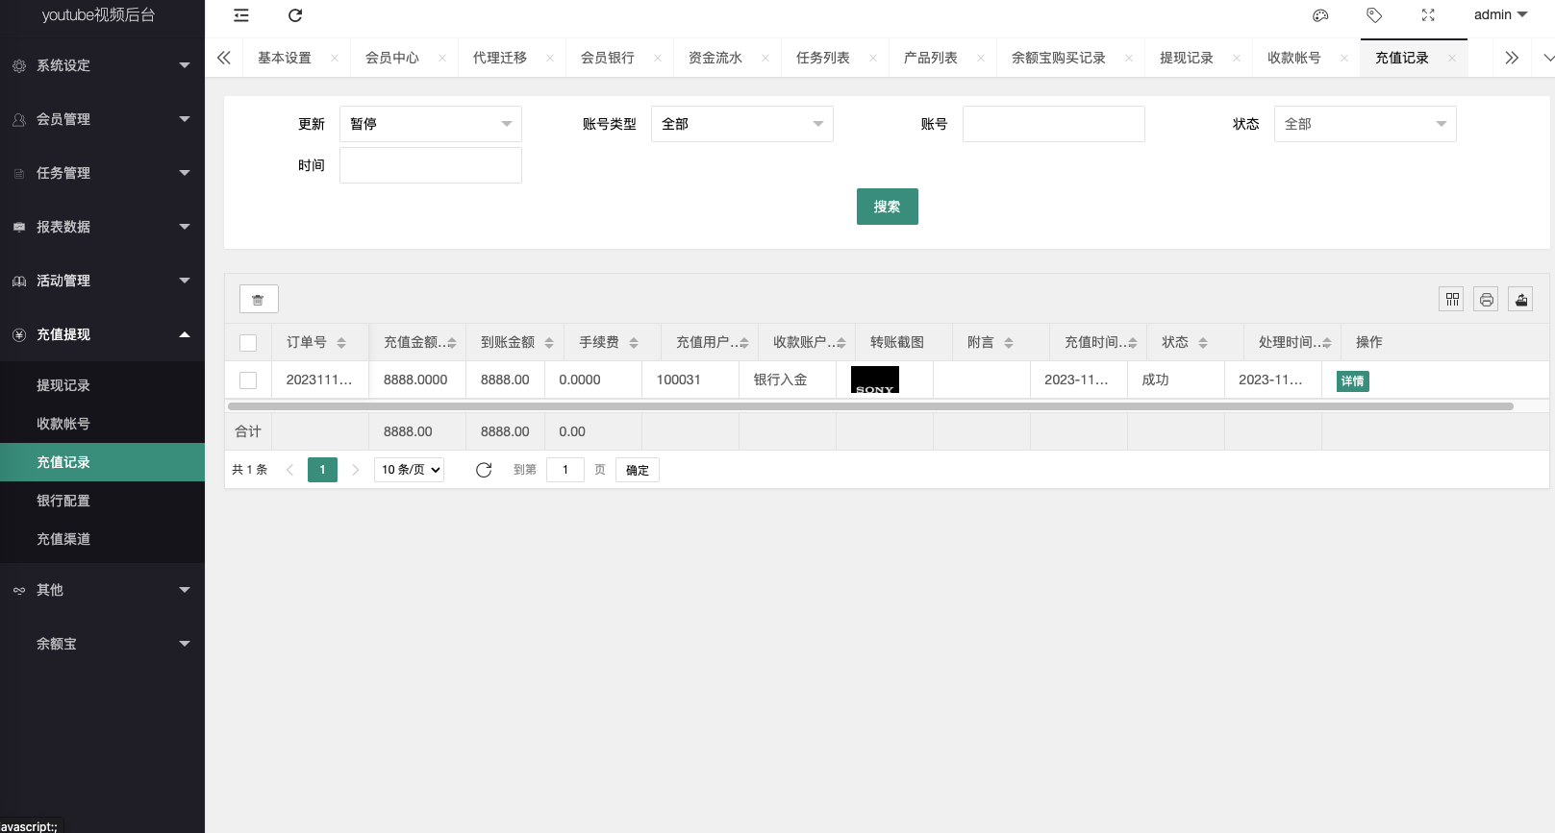Collapse the sidebar with the menu fold icon
Image resolution: width=1555 pixels, height=833 pixels.
tap(241, 15)
